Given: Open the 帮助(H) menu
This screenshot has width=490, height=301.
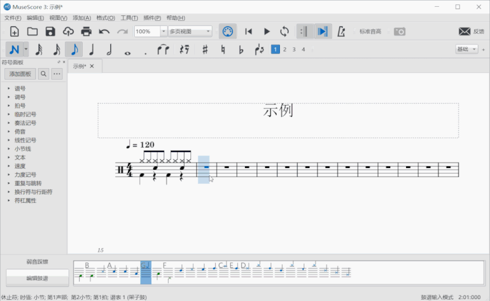Looking at the screenshot, I should click(x=176, y=18).
